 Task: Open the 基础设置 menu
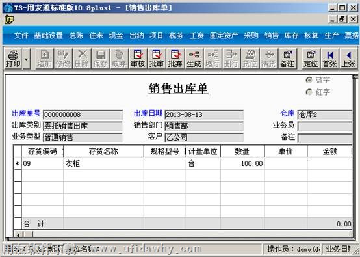[x=49, y=35]
